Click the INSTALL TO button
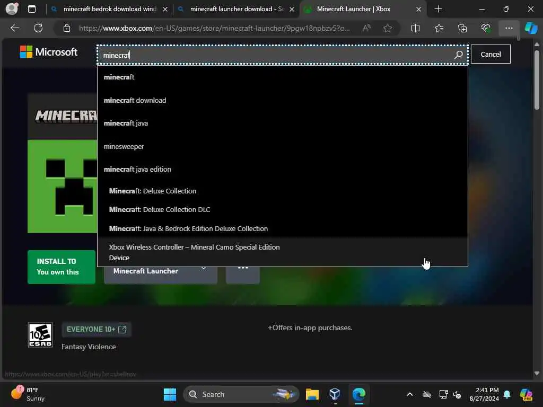The height and width of the screenshot is (407, 543). 62,267
